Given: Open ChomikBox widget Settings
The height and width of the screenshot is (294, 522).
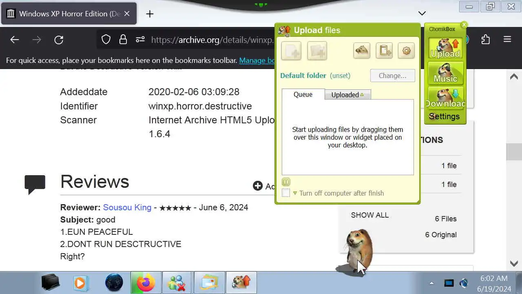Looking at the screenshot, I should (x=444, y=117).
